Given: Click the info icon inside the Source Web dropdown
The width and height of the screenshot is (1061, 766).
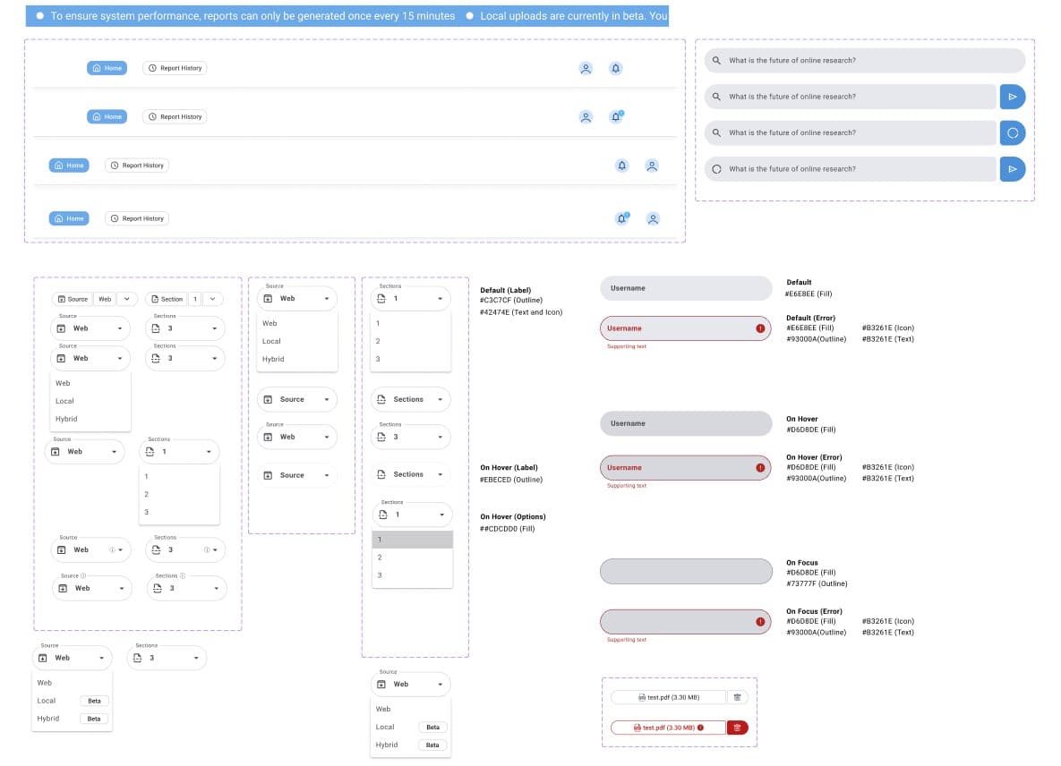Looking at the screenshot, I should pos(112,549).
